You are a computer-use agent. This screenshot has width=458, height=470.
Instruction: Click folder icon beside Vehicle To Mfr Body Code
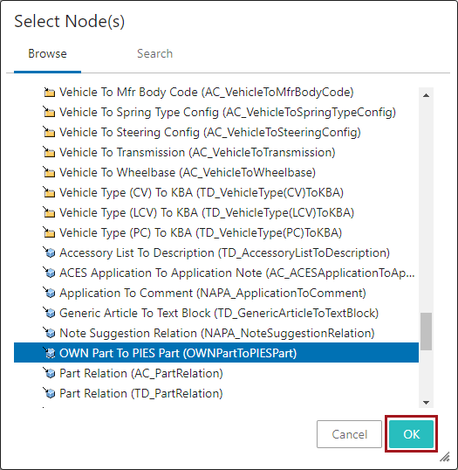tap(50, 93)
